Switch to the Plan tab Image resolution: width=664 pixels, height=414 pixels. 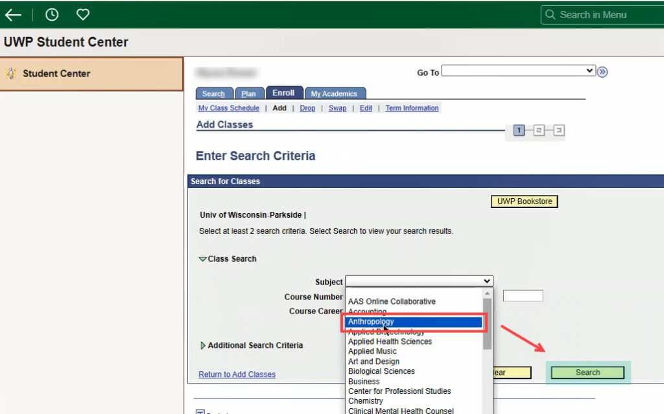click(249, 93)
